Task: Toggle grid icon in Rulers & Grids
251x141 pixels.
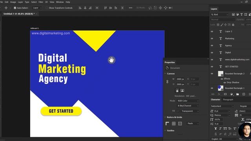Action: (174, 123)
